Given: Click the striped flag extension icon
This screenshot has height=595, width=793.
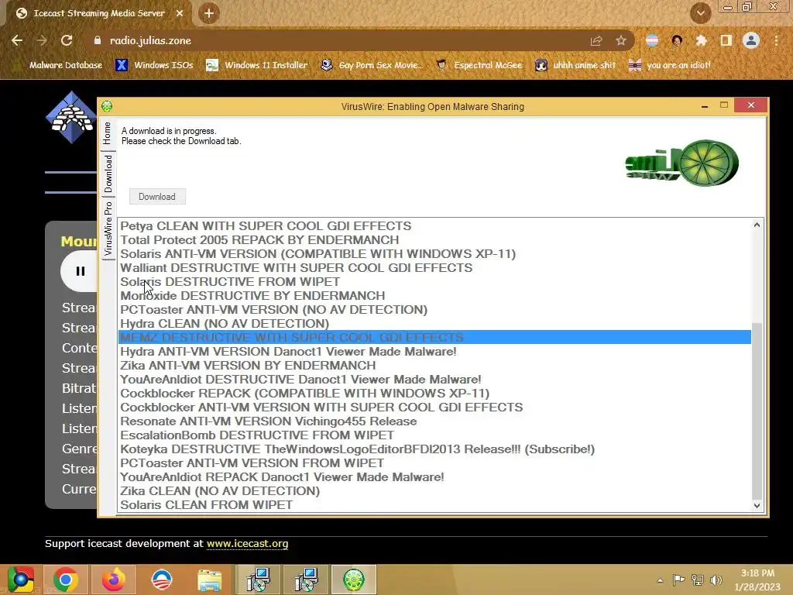Looking at the screenshot, I should click(652, 40).
